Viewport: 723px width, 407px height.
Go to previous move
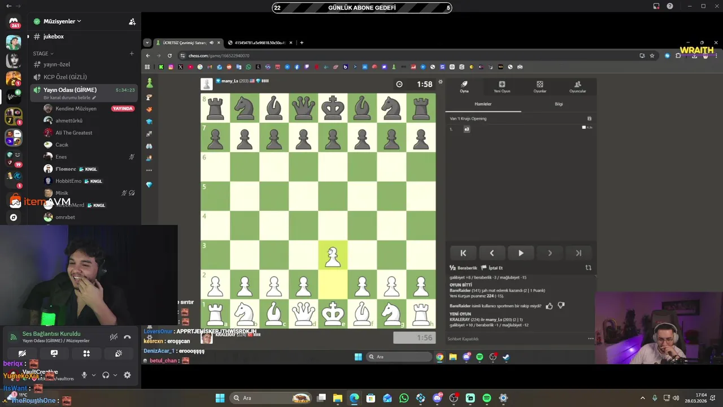pos(492,253)
